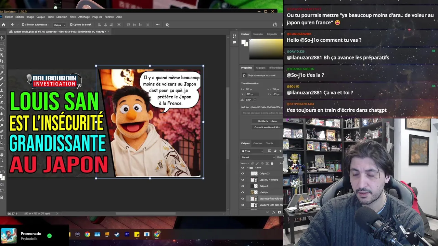Click Convertir en élément lié button

(267, 127)
